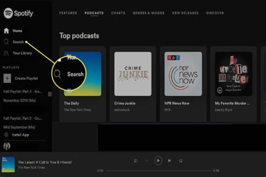Screen dimensions: 266x177
Task: Skip forward 15 seconds in the episode
Action: [180, 161]
